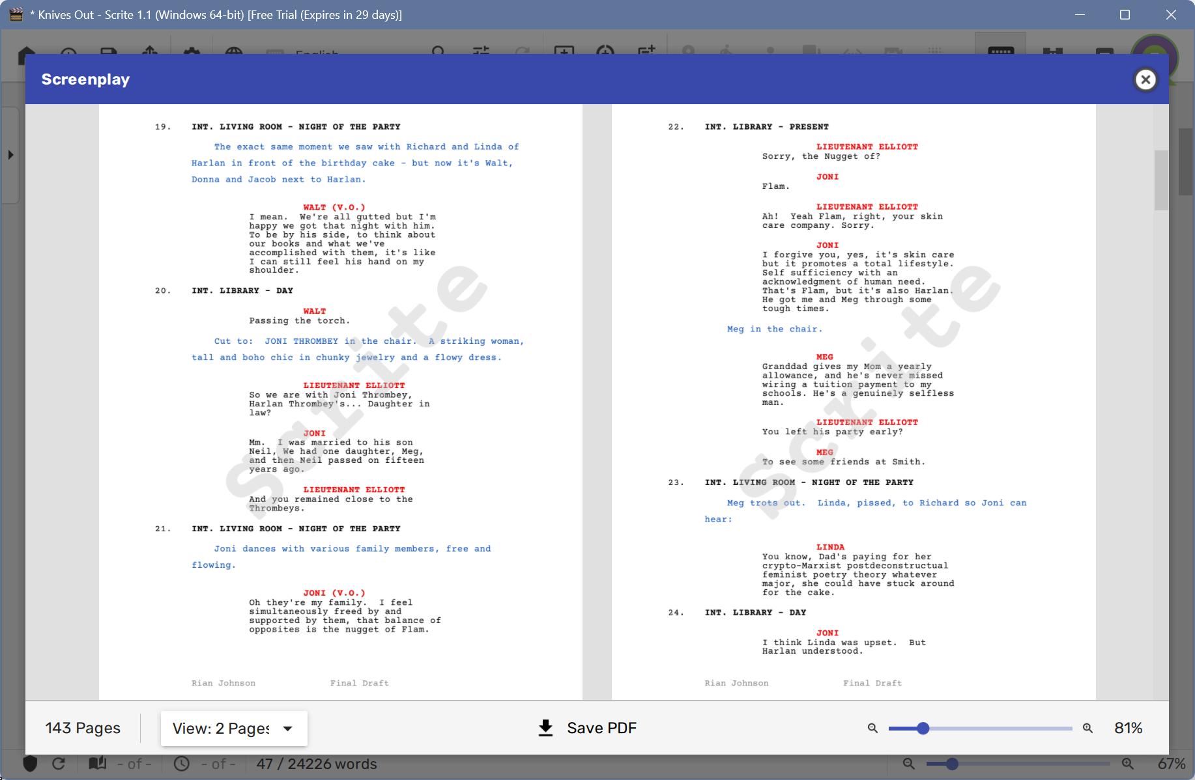Click the status bar zoom-out magnifier
Image resolution: width=1195 pixels, height=780 pixels.
908,764
